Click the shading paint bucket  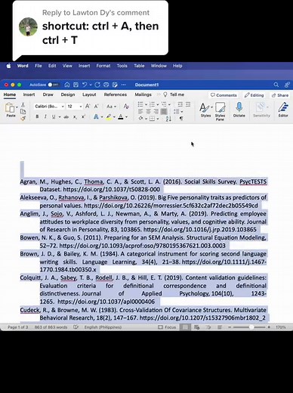coord(140,118)
